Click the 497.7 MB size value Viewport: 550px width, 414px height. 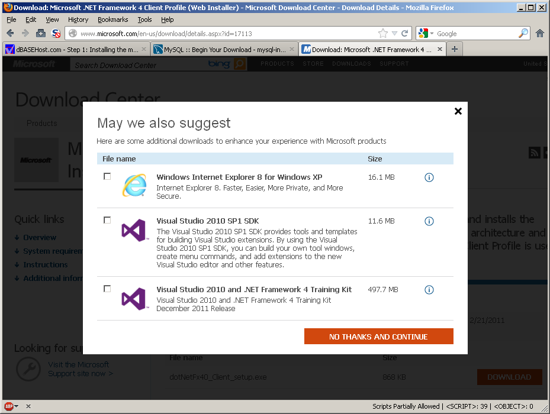[383, 290]
